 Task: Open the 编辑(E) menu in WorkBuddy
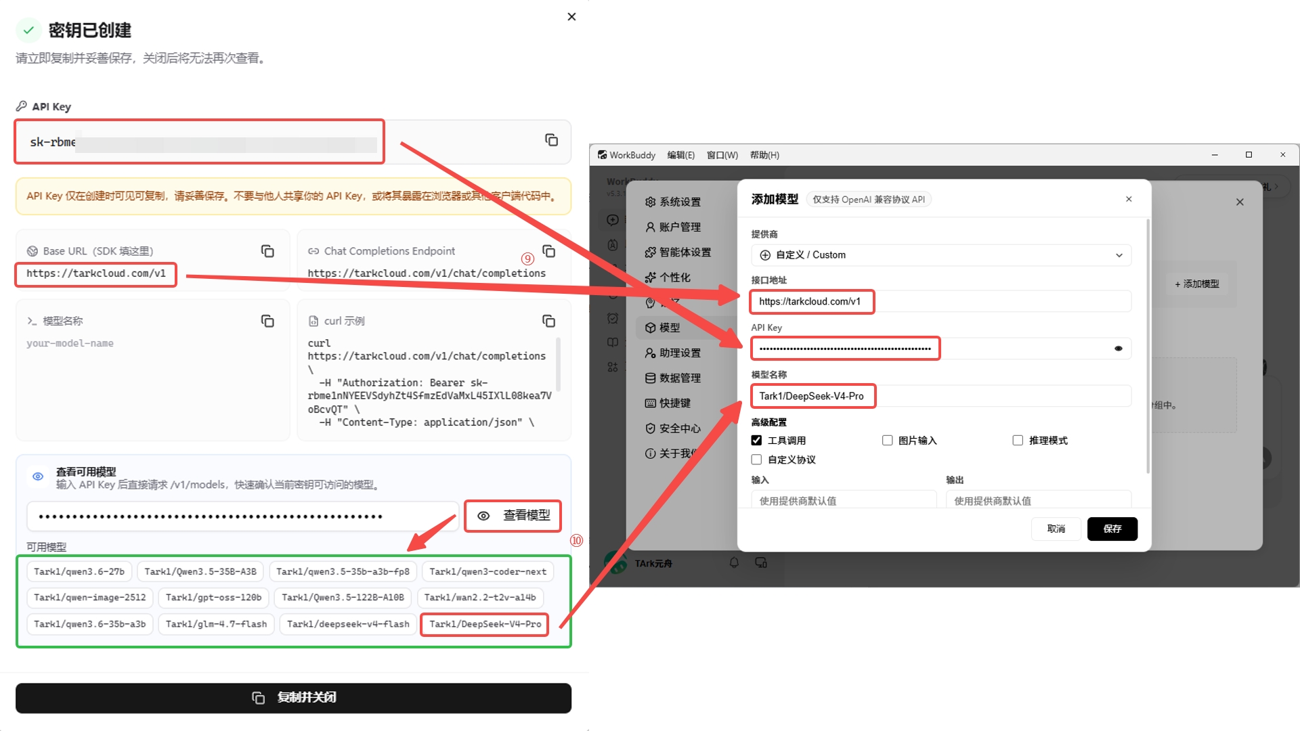[x=680, y=155]
